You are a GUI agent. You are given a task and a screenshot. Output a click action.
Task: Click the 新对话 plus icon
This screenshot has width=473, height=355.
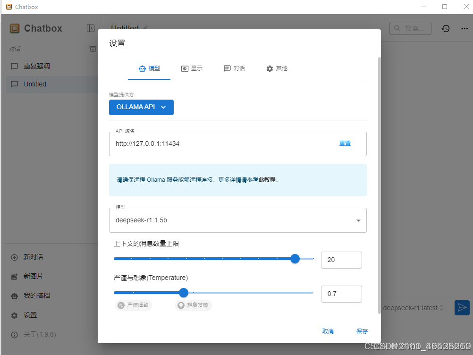pos(14,257)
